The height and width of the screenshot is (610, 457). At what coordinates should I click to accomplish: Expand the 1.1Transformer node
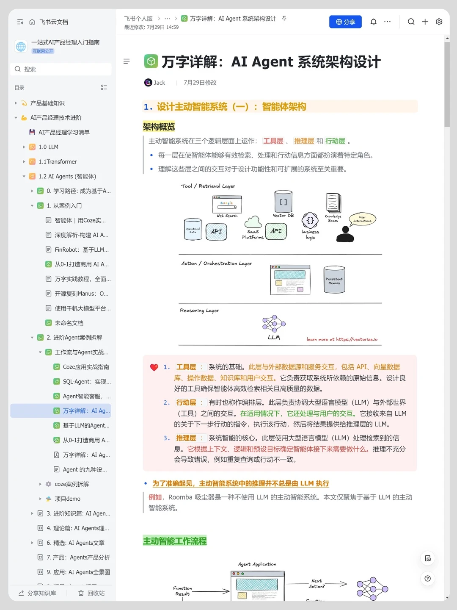click(x=24, y=162)
